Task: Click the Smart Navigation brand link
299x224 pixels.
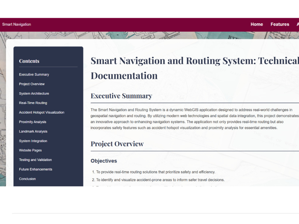Action: (x=16, y=24)
